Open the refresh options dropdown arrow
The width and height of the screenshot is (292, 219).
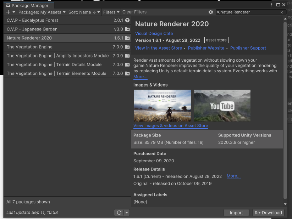coord(127,213)
